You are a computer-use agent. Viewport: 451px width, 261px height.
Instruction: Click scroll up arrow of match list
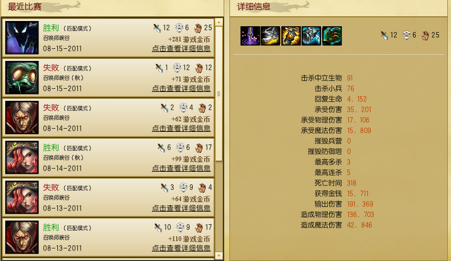219,22
